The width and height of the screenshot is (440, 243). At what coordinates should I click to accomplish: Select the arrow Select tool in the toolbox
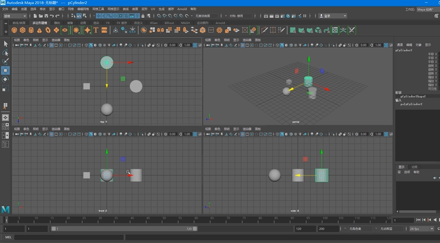point(5,44)
